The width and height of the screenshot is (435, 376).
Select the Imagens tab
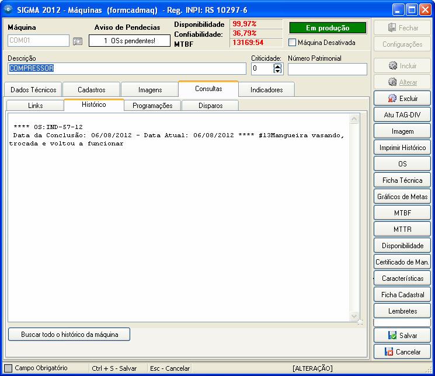point(150,90)
